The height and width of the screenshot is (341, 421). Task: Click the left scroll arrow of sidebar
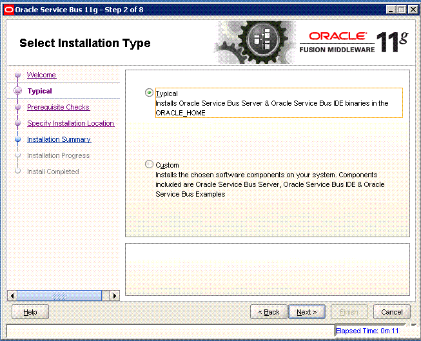click(x=12, y=296)
